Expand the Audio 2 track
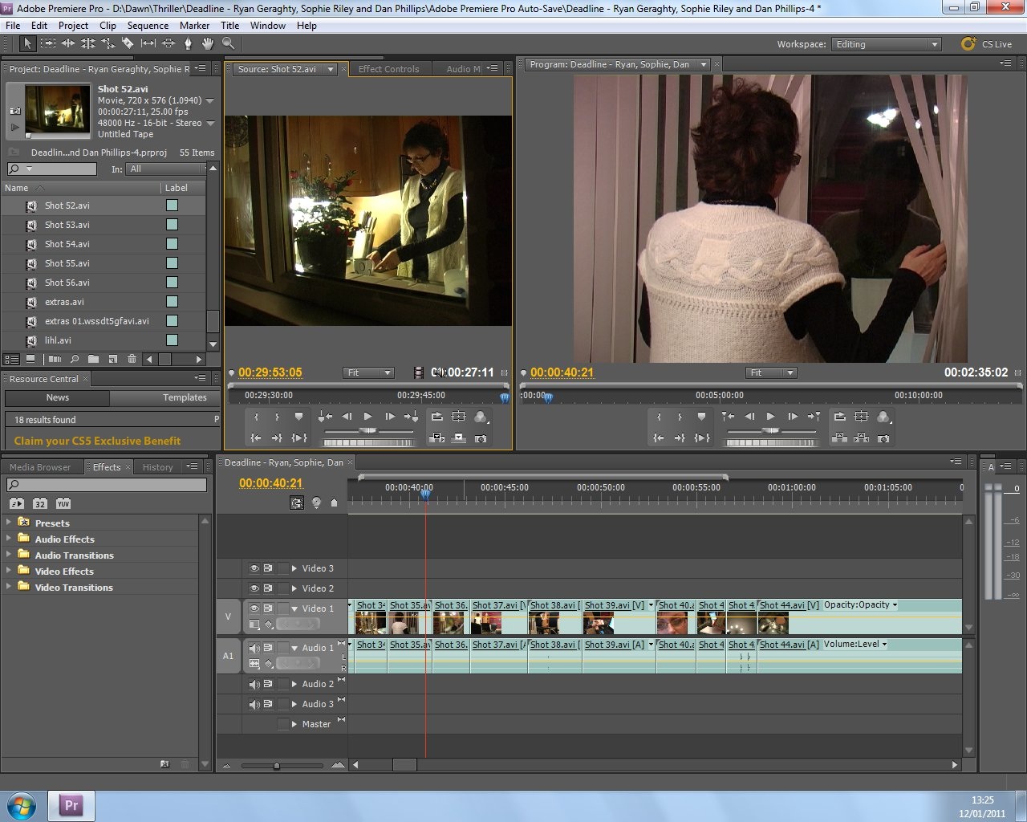Screen dimensions: 1027x822 tap(294, 684)
